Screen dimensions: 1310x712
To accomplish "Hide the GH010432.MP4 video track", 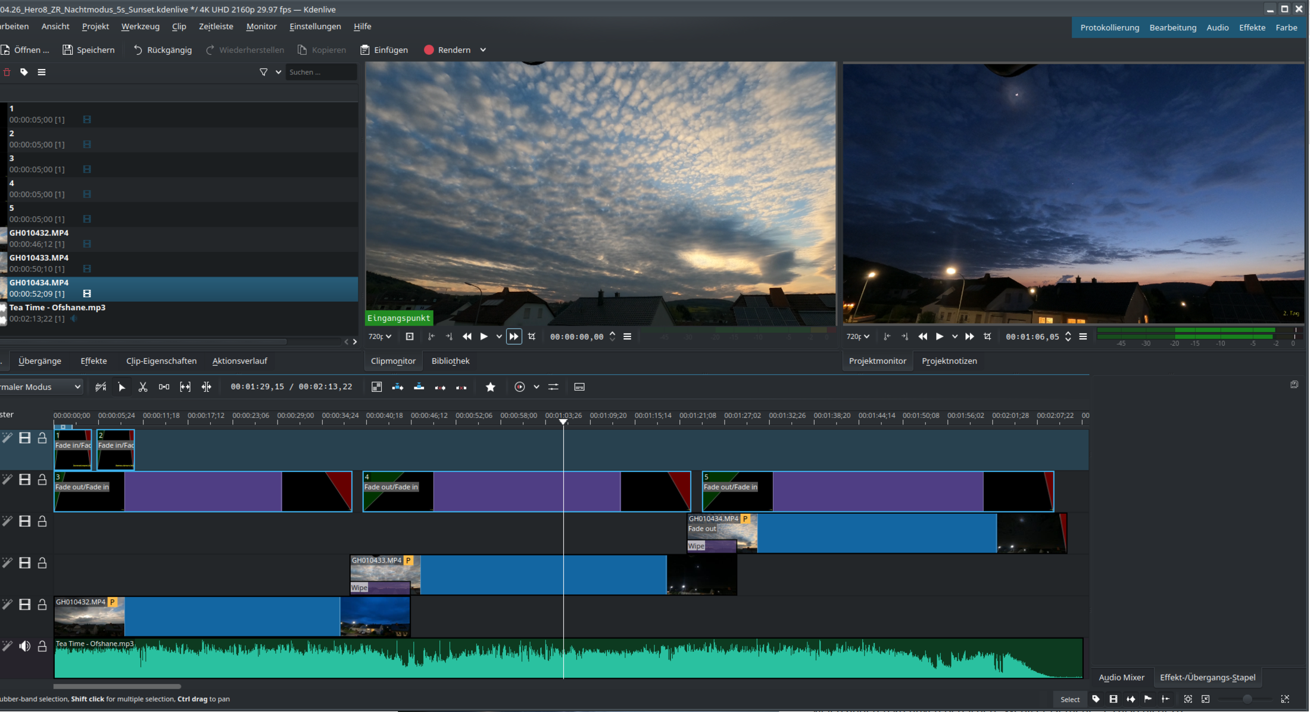I will pyautogui.click(x=24, y=604).
